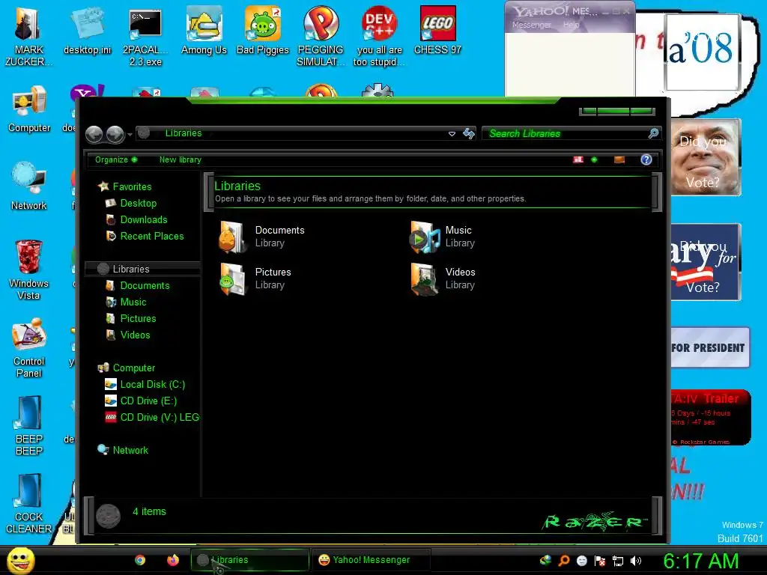
Task: Click the tray orange magnifier icon
Action: click(563, 561)
